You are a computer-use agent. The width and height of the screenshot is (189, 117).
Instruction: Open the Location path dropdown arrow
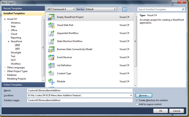coord(131,95)
